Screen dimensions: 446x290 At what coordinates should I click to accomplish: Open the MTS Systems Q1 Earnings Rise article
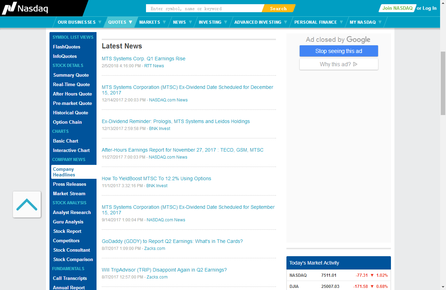(x=144, y=59)
